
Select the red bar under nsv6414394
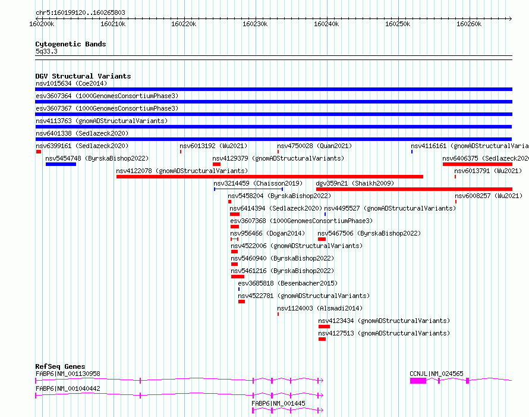[235, 214]
